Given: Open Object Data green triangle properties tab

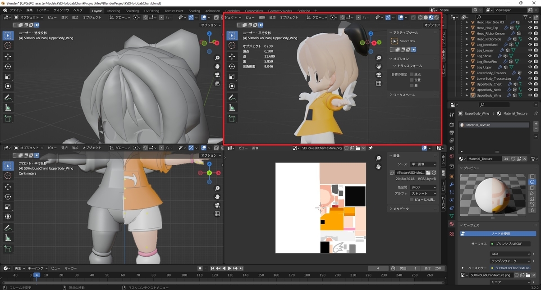Looking at the screenshot, I should (x=452, y=216).
